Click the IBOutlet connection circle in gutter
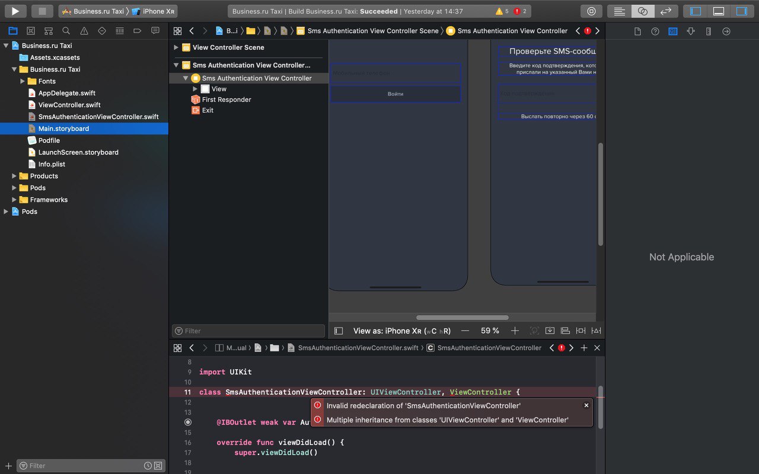The height and width of the screenshot is (474, 759). [x=188, y=422]
